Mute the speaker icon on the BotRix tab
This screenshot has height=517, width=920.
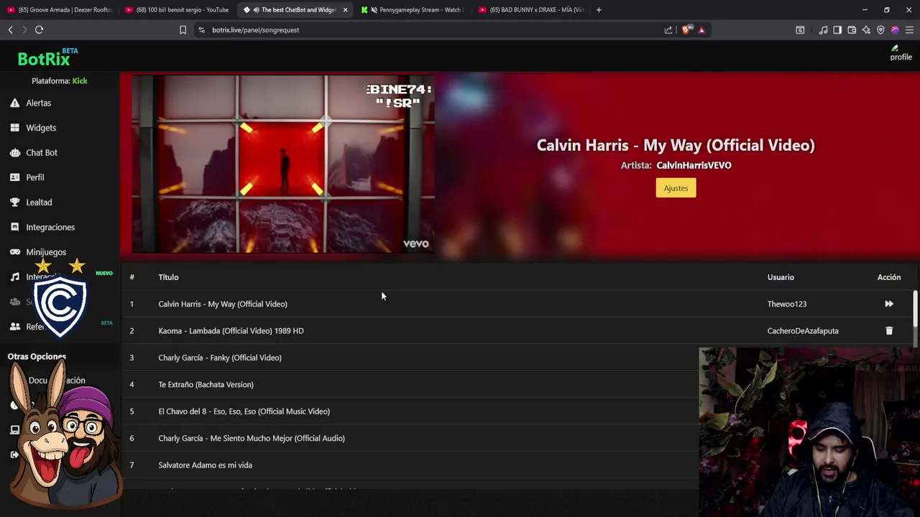257,10
